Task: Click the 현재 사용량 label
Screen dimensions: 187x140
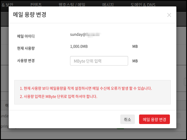Action: [26, 48]
